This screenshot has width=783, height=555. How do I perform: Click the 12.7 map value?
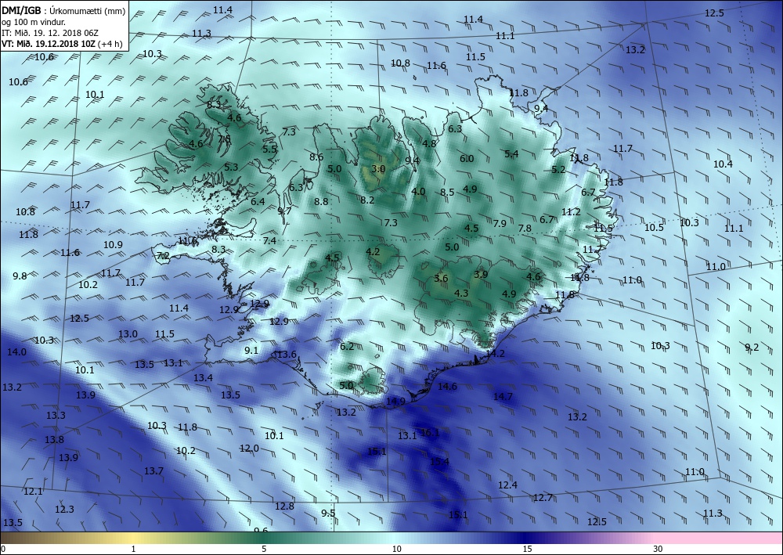point(543,498)
